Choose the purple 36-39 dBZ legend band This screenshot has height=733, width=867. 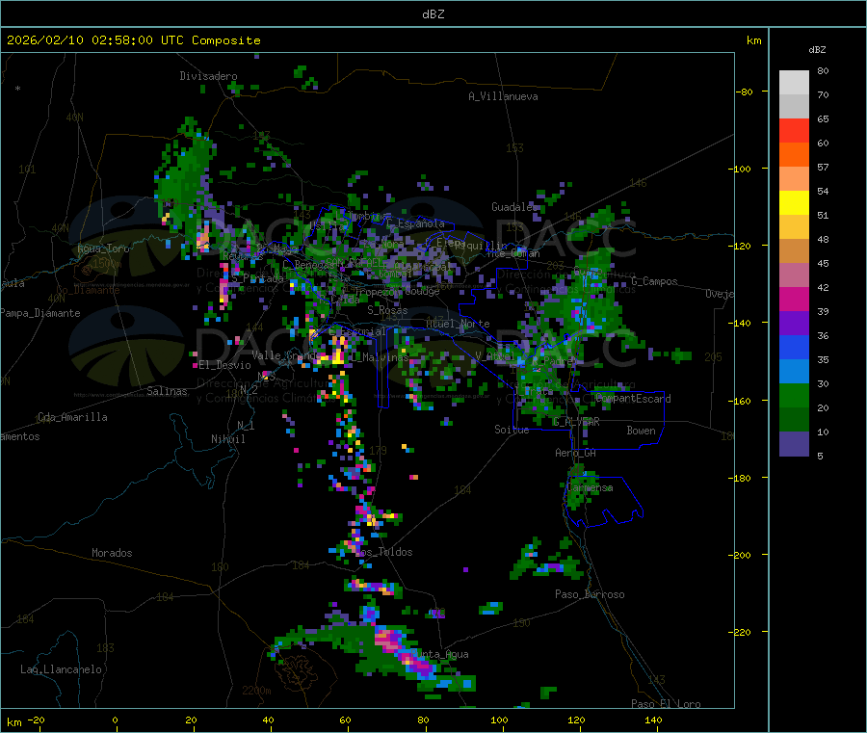pos(794,324)
